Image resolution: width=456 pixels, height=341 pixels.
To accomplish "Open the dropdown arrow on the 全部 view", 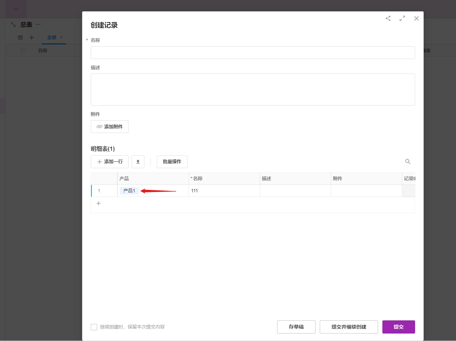I will click(61, 37).
